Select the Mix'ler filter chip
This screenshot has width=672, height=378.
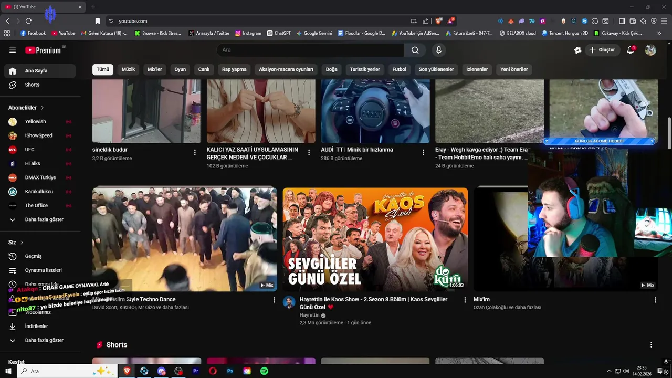[155, 69]
